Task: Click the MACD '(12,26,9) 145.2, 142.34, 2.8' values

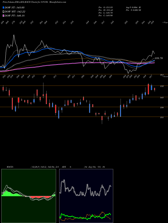Action: pos(45,167)
